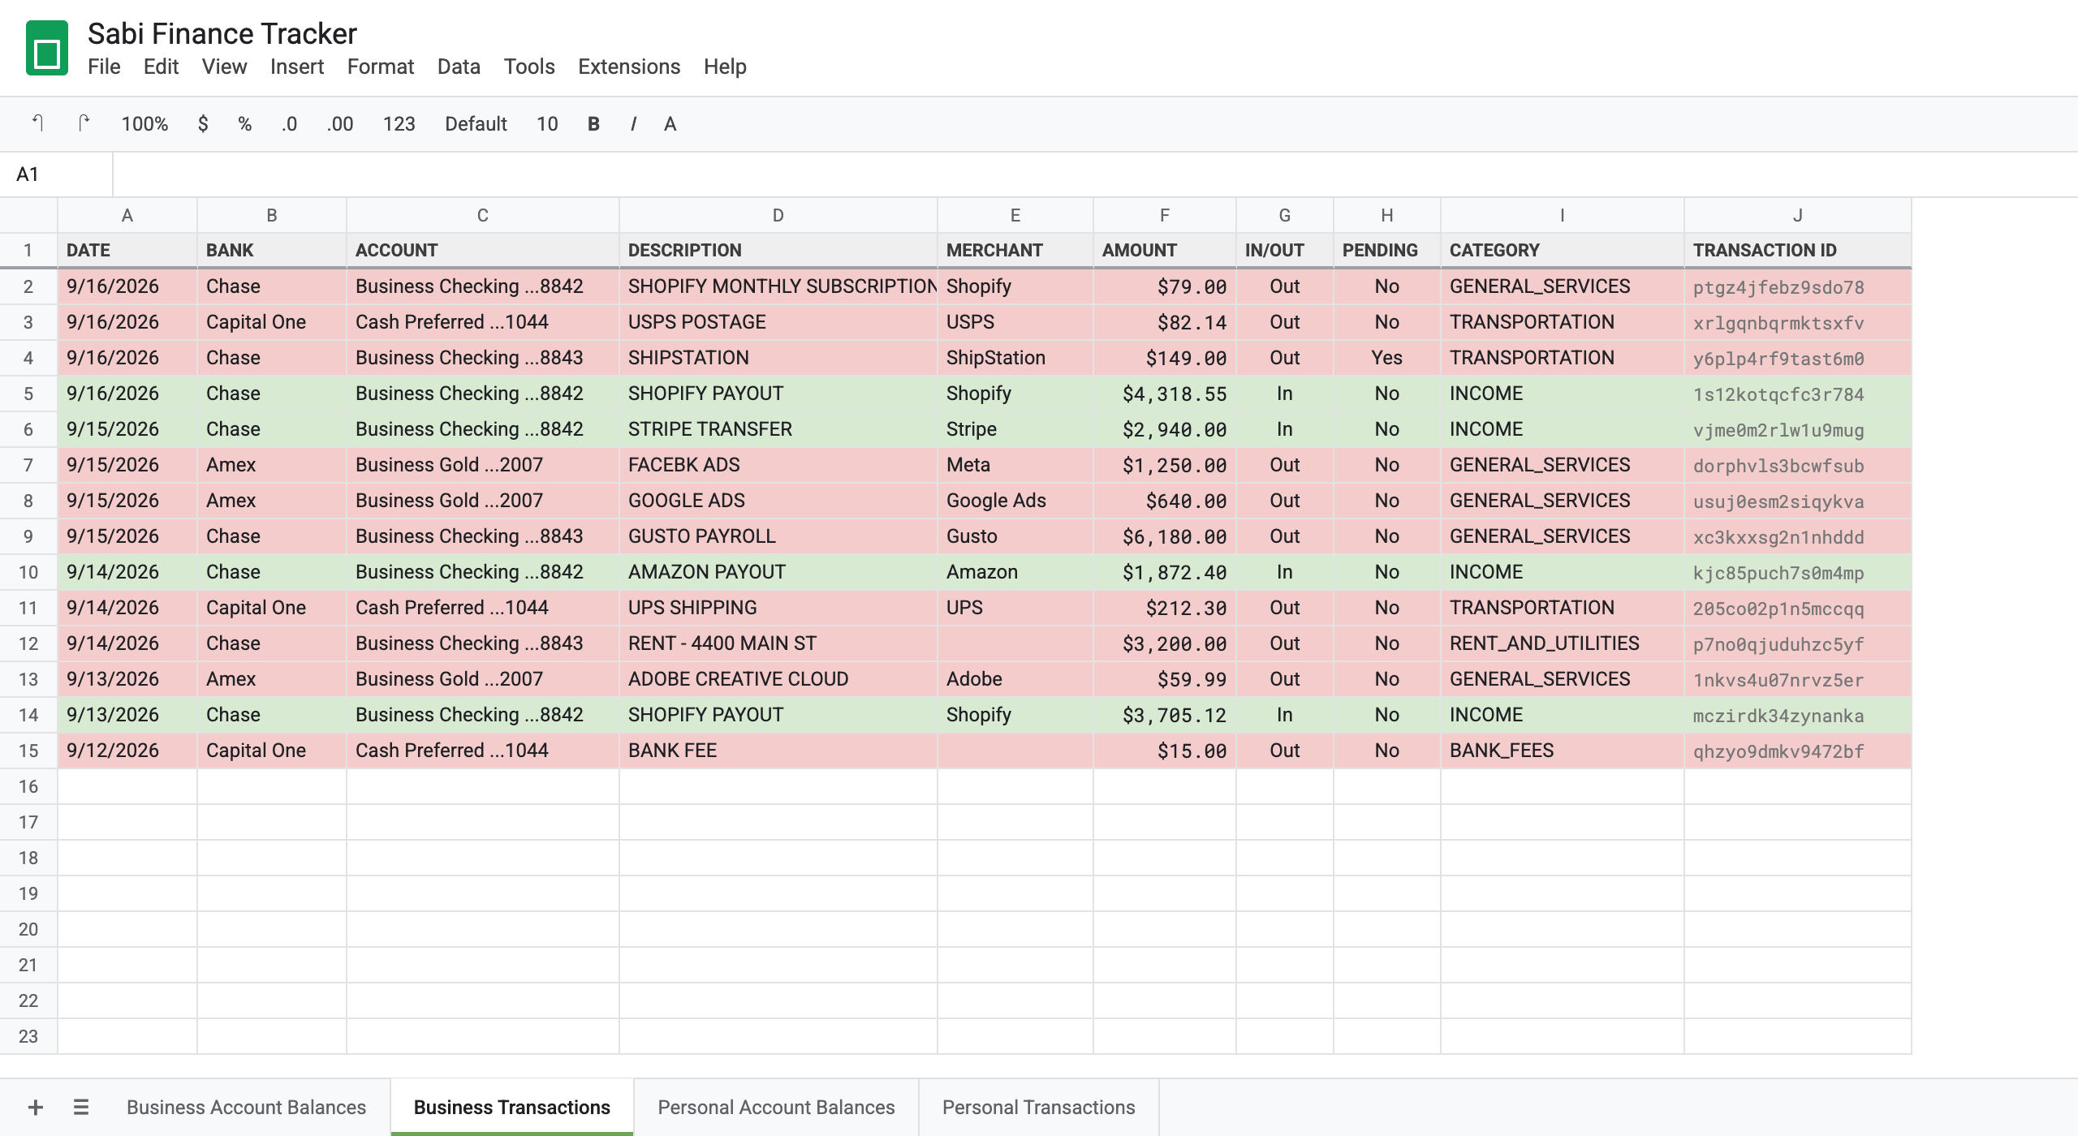Click the $3,705.12 amount cell
This screenshot has width=2078, height=1136.
[x=1165, y=715]
